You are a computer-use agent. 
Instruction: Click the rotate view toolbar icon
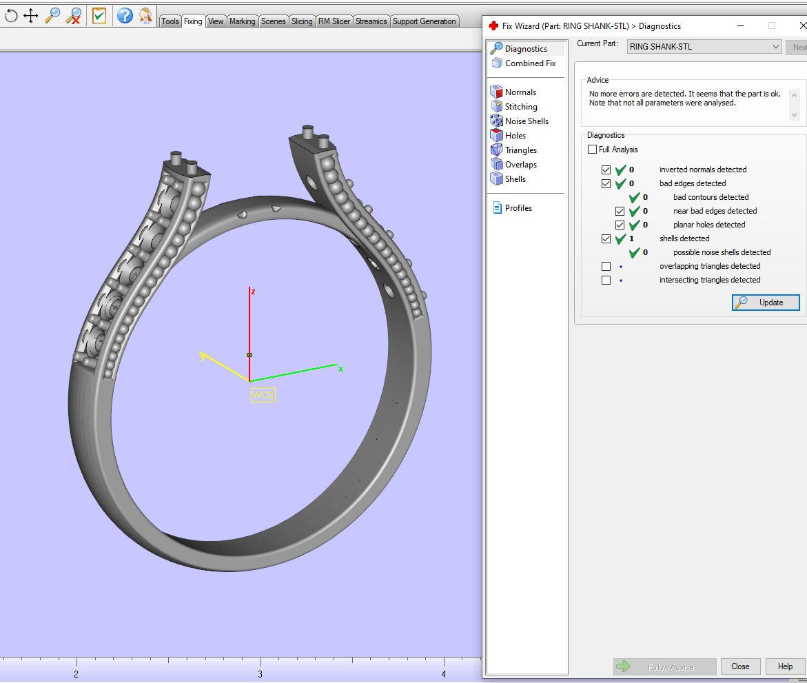(11, 15)
